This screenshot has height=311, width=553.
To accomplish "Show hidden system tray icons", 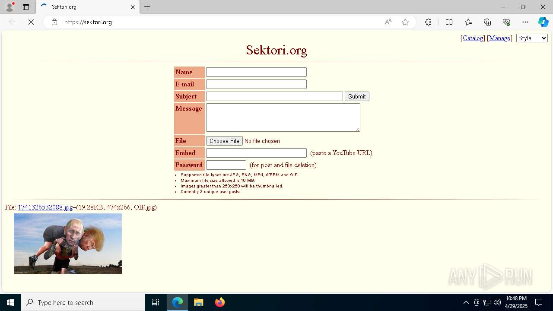I will (x=466, y=302).
